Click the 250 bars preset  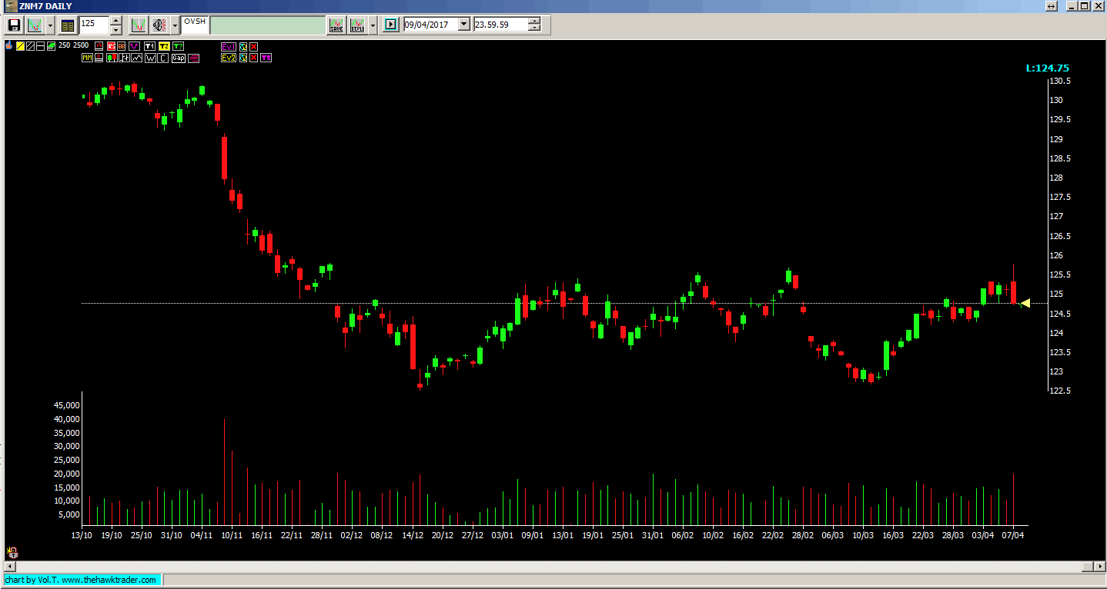pyautogui.click(x=64, y=45)
